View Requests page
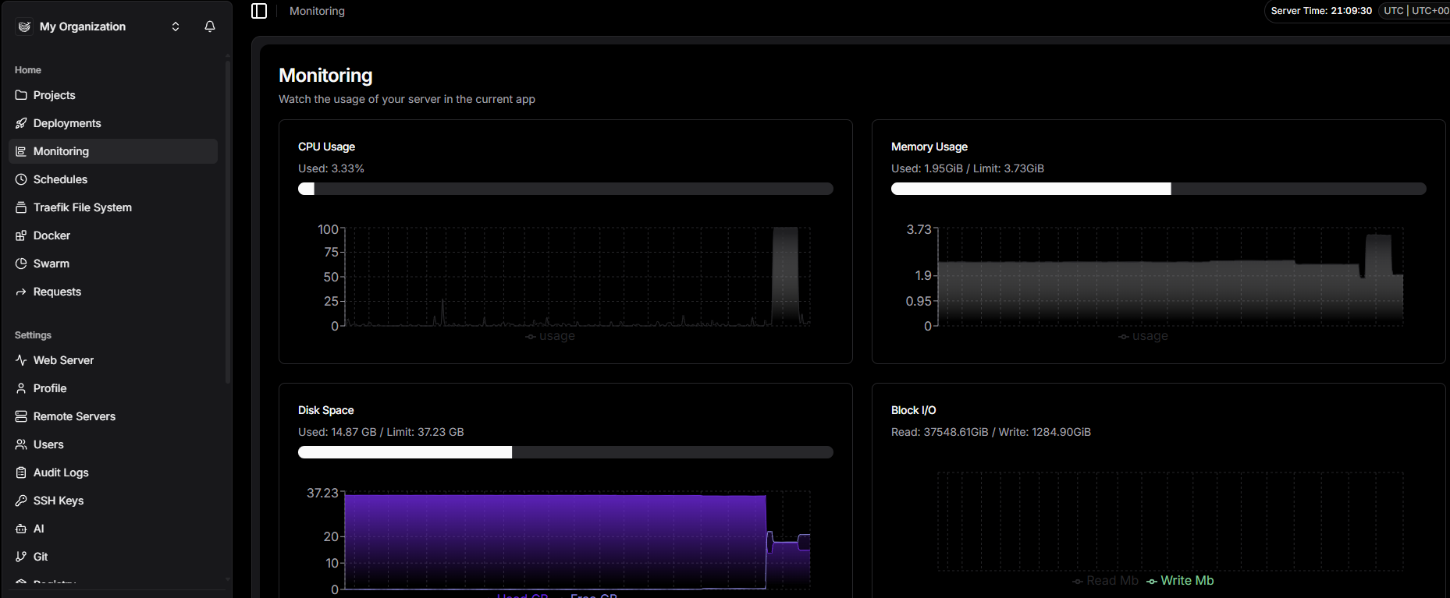Viewport: 1450px width, 598px height. click(x=113, y=292)
